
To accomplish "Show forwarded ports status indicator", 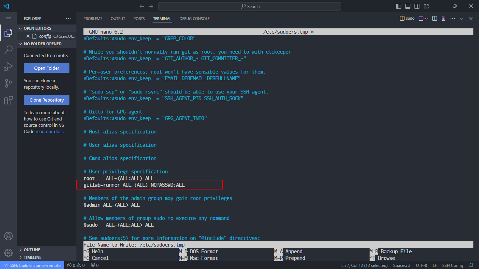I will (94, 265).
